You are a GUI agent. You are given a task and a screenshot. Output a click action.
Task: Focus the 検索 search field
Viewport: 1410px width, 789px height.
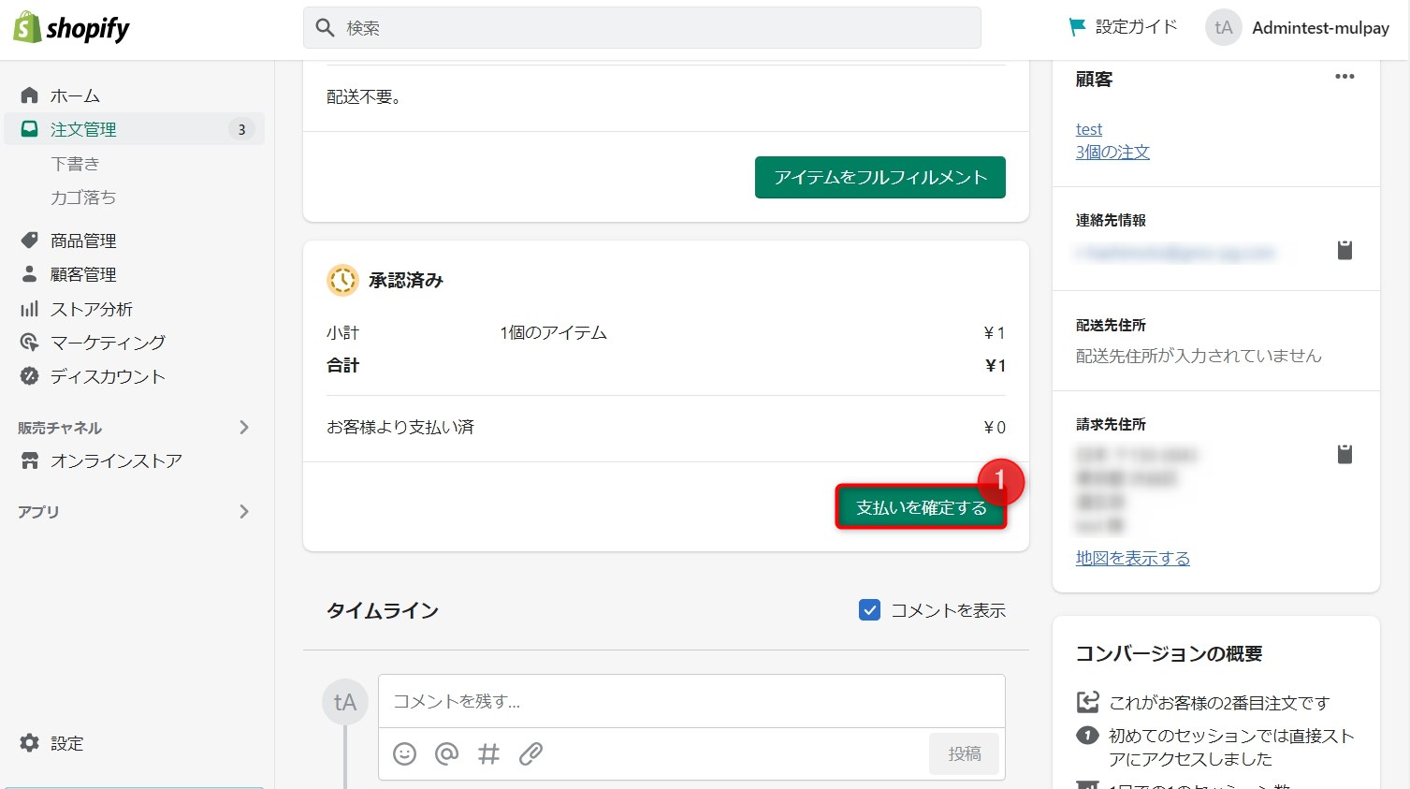(x=642, y=28)
